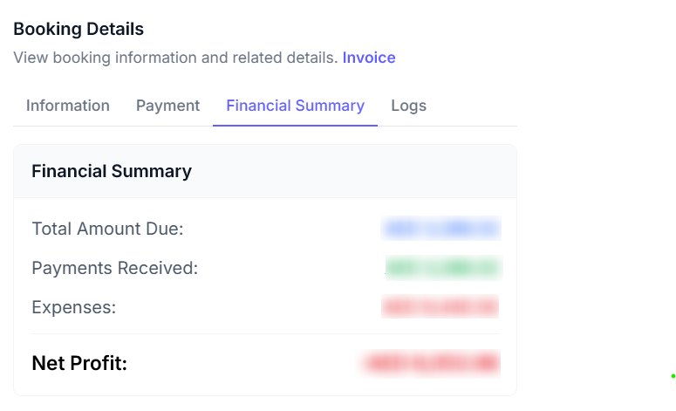The image size is (676, 411).
Task: Click the blurred green Payments Received value
Action: pos(443,268)
